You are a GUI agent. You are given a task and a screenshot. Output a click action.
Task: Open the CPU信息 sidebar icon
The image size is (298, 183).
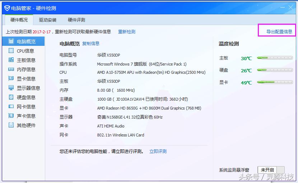pyautogui.click(x=11, y=50)
